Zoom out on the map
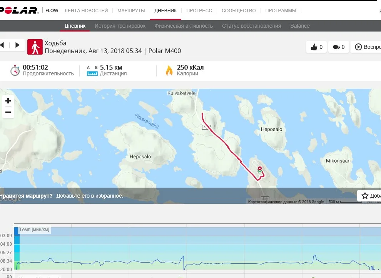The height and width of the screenshot is (278, 381). tap(8, 112)
